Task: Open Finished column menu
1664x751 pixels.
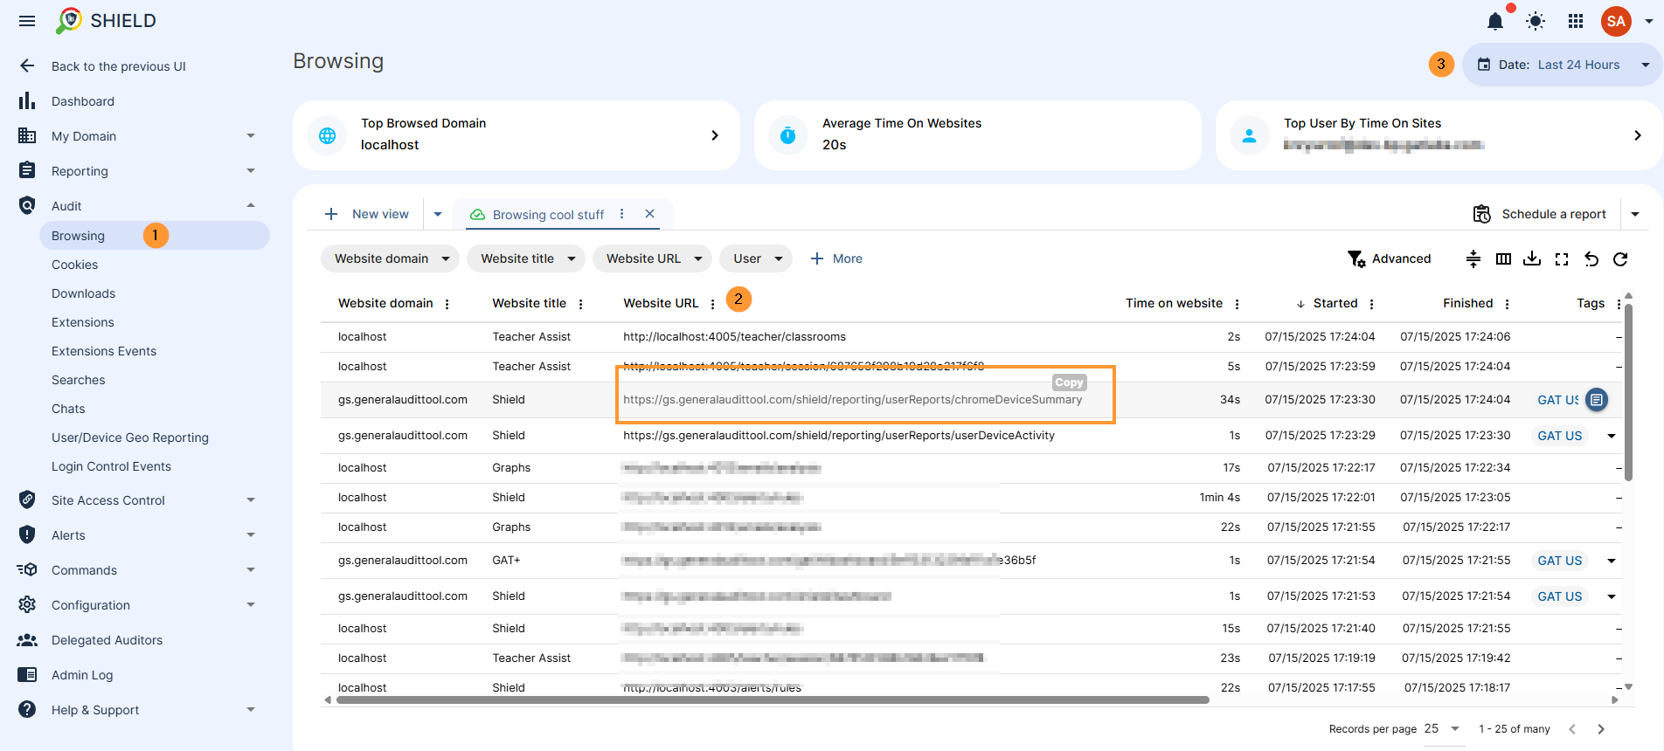Action: (x=1507, y=304)
